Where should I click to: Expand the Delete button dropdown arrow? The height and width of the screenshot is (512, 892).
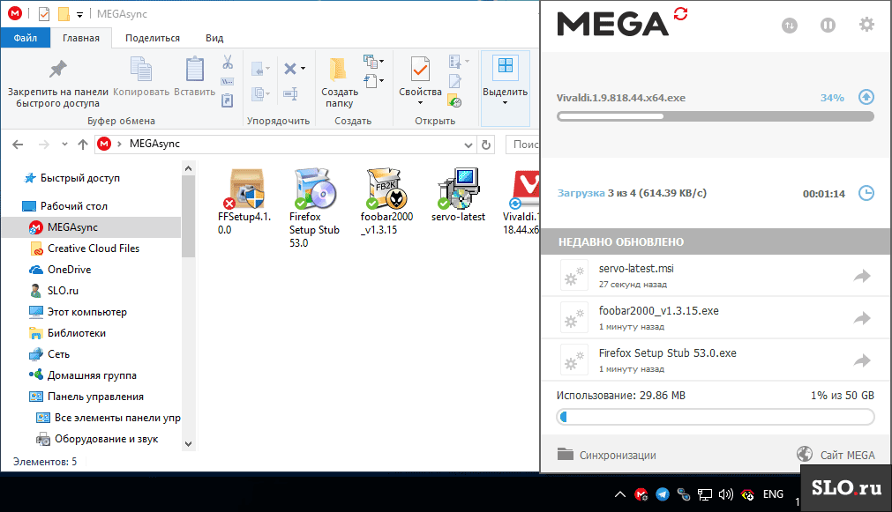point(304,69)
